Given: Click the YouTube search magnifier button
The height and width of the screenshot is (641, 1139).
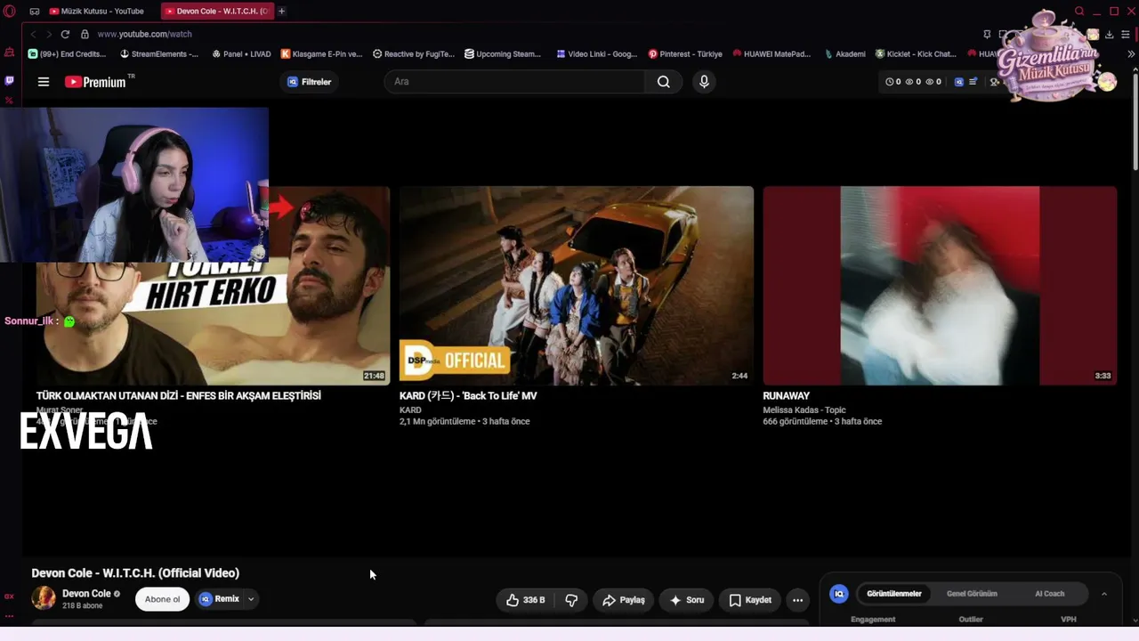Looking at the screenshot, I should [663, 82].
